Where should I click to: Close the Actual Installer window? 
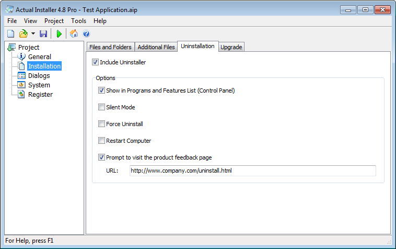coord(382,10)
